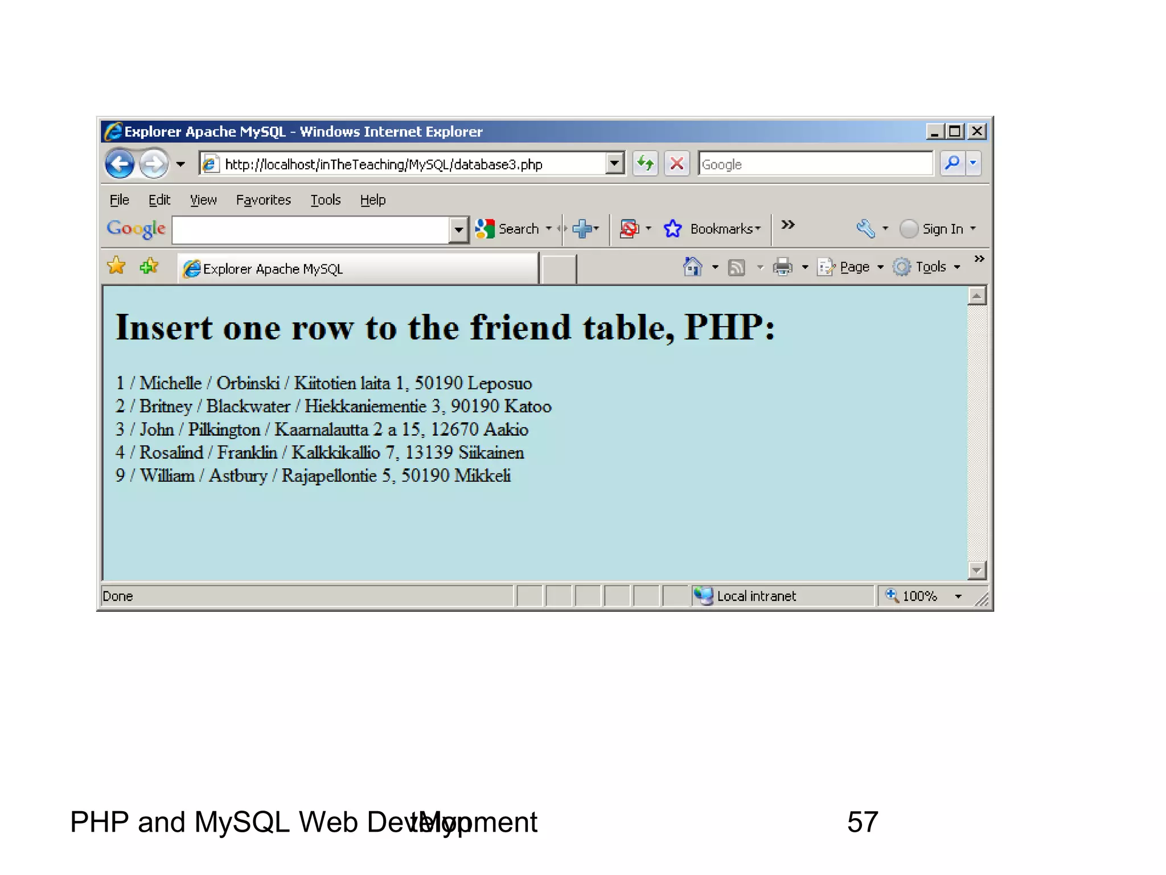Image resolution: width=1166 pixels, height=875 pixels.
Task: Open the Search button options arrow
Action: click(x=549, y=228)
